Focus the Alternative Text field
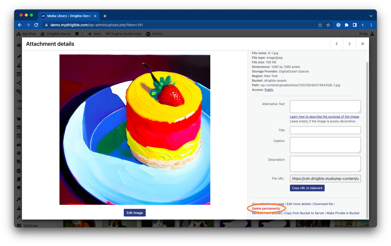 click(x=325, y=107)
